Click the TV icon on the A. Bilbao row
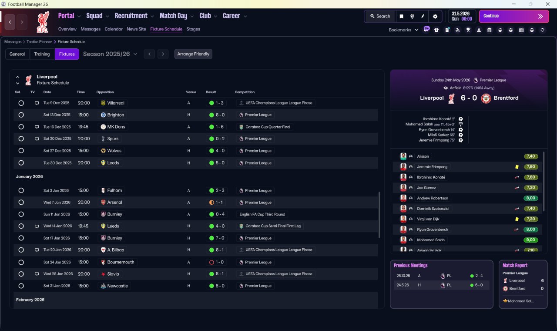The width and height of the screenshot is (557, 331). click(x=37, y=250)
